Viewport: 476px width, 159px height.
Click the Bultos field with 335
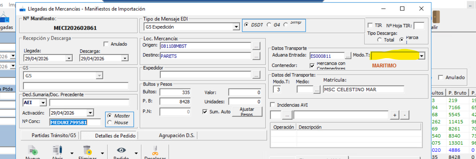coord(175,92)
